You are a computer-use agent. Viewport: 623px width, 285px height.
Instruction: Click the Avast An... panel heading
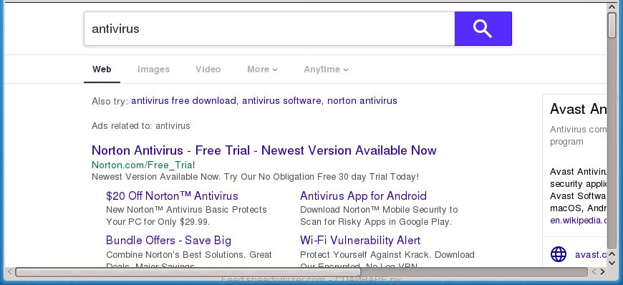coord(578,110)
